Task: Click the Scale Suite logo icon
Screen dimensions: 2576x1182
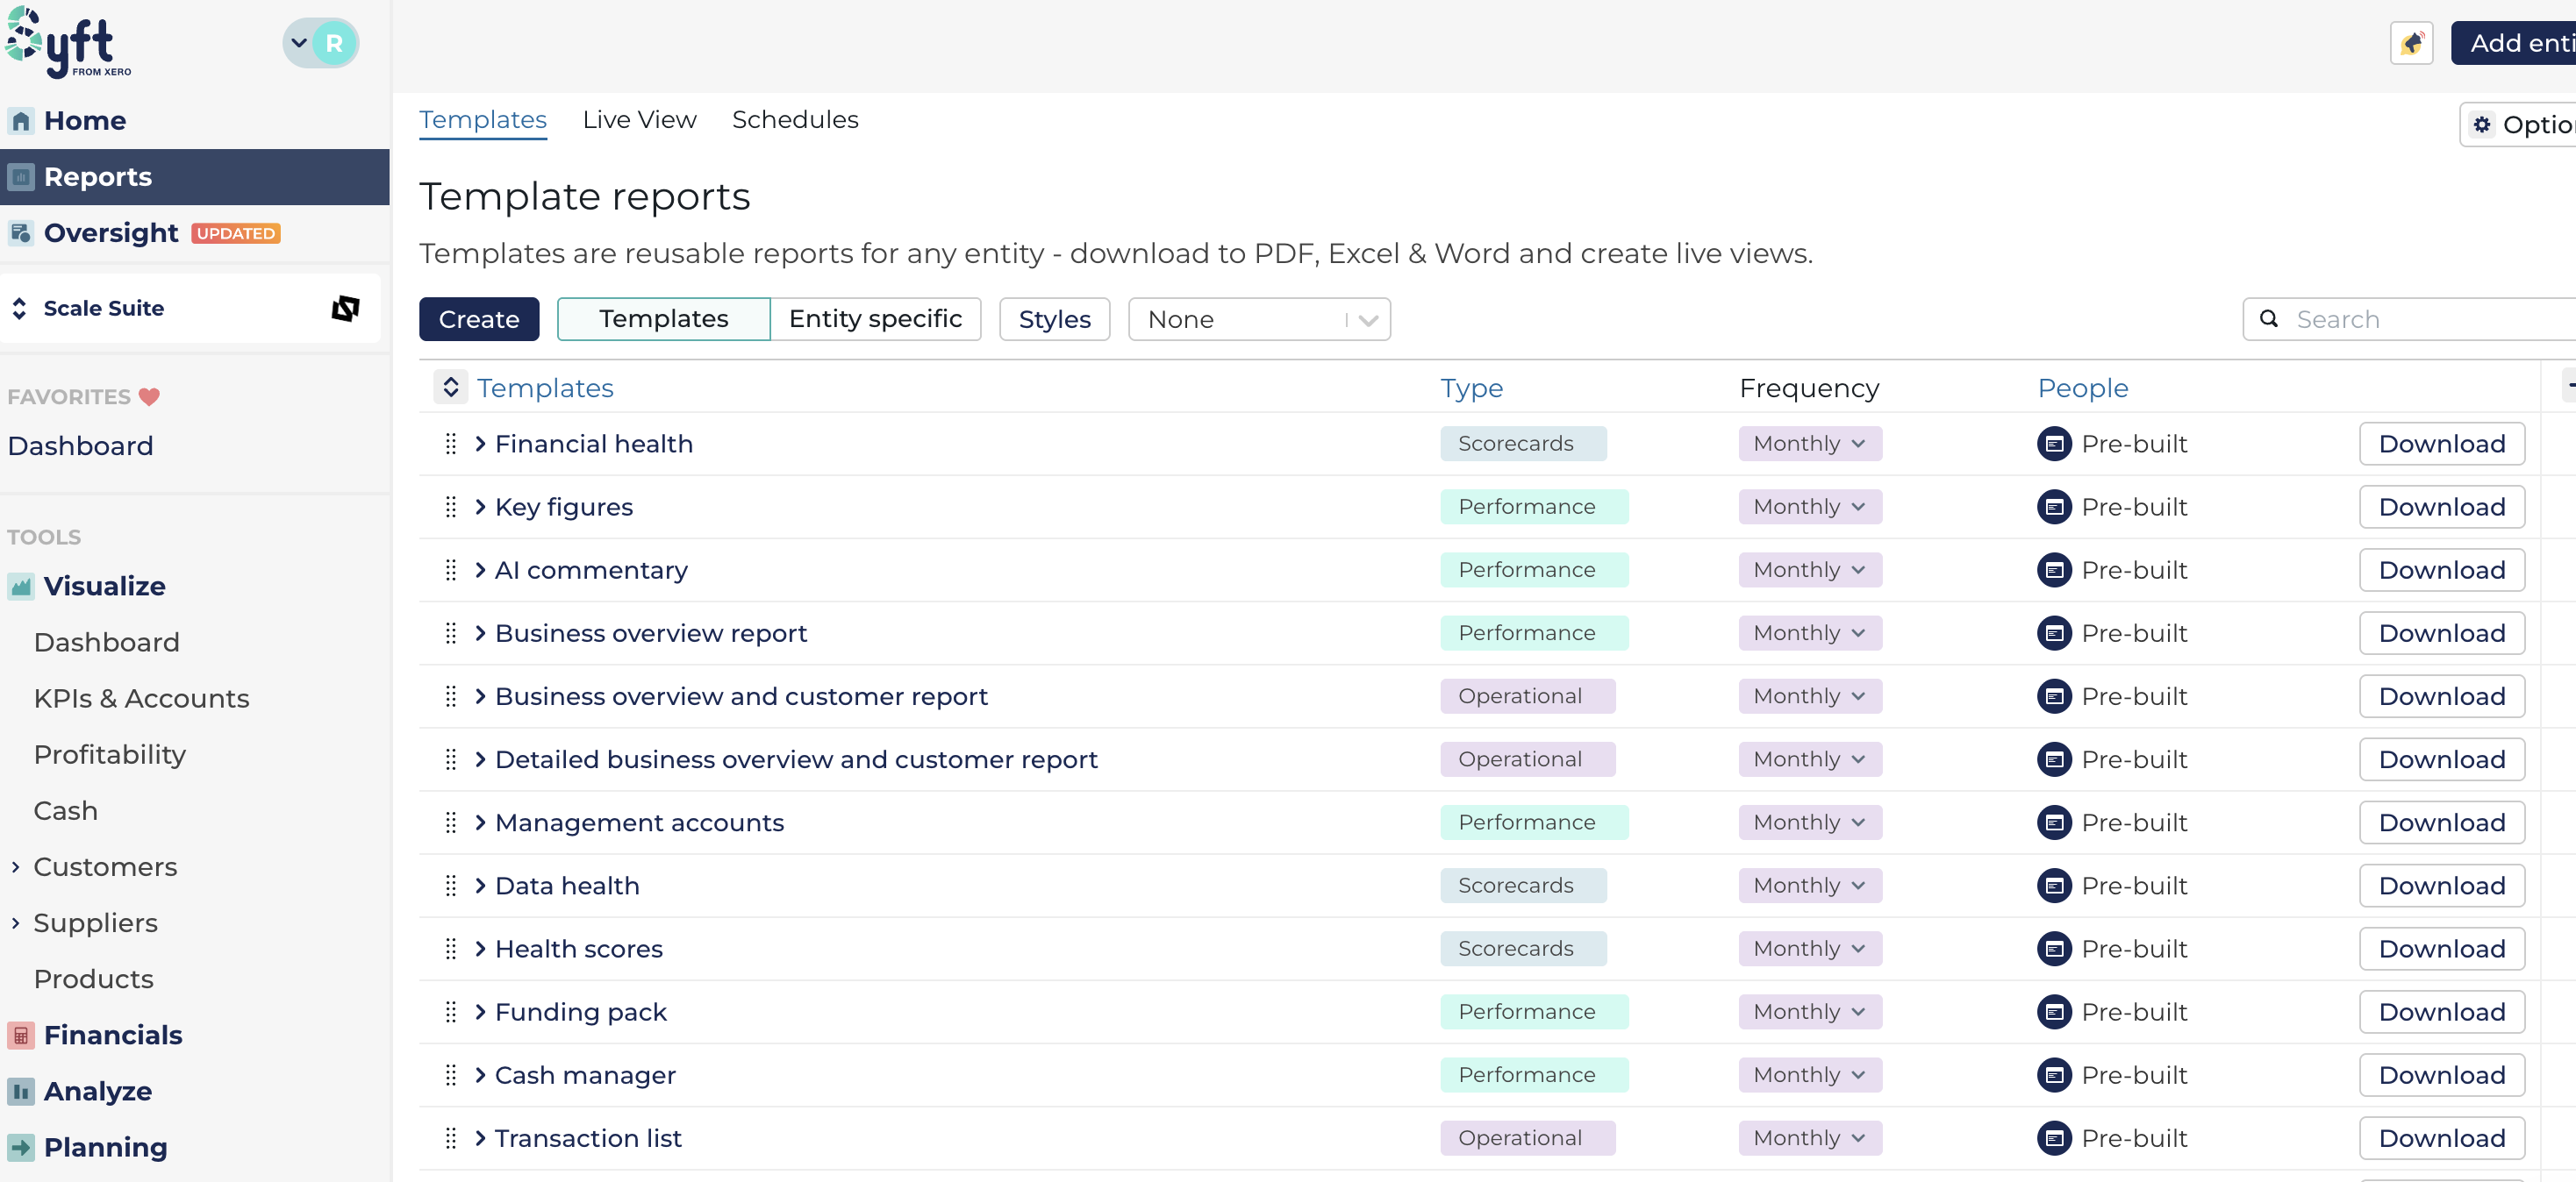Action: click(x=345, y=308)
